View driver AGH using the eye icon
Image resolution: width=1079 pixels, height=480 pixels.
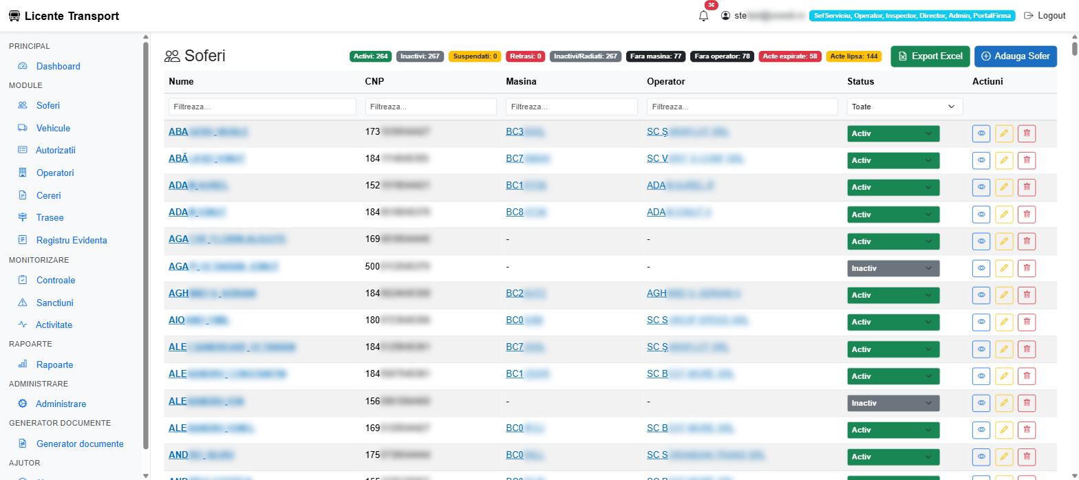(981, 295)
